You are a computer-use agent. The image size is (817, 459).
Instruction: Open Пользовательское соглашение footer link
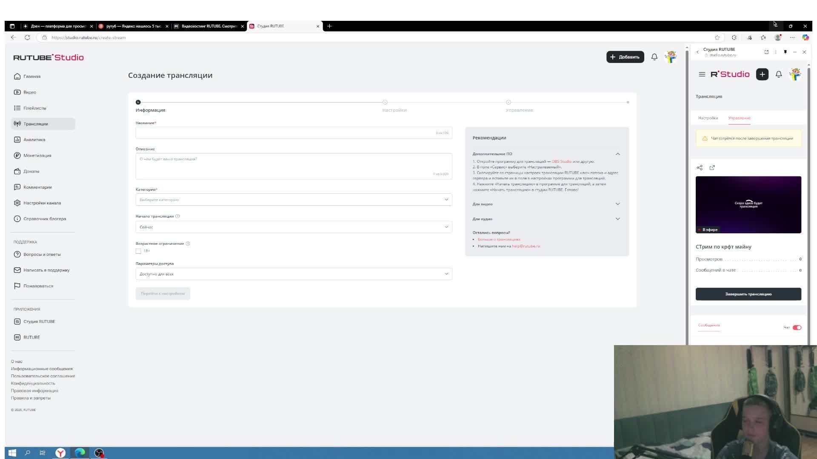click(x=43, y=376)
